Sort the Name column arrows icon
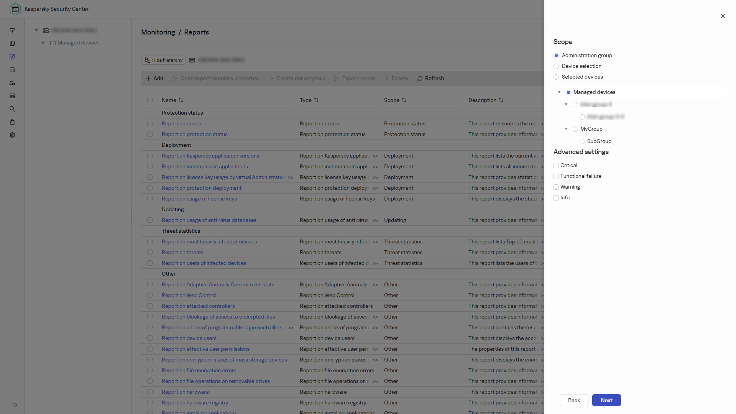 tap(181, 100)
